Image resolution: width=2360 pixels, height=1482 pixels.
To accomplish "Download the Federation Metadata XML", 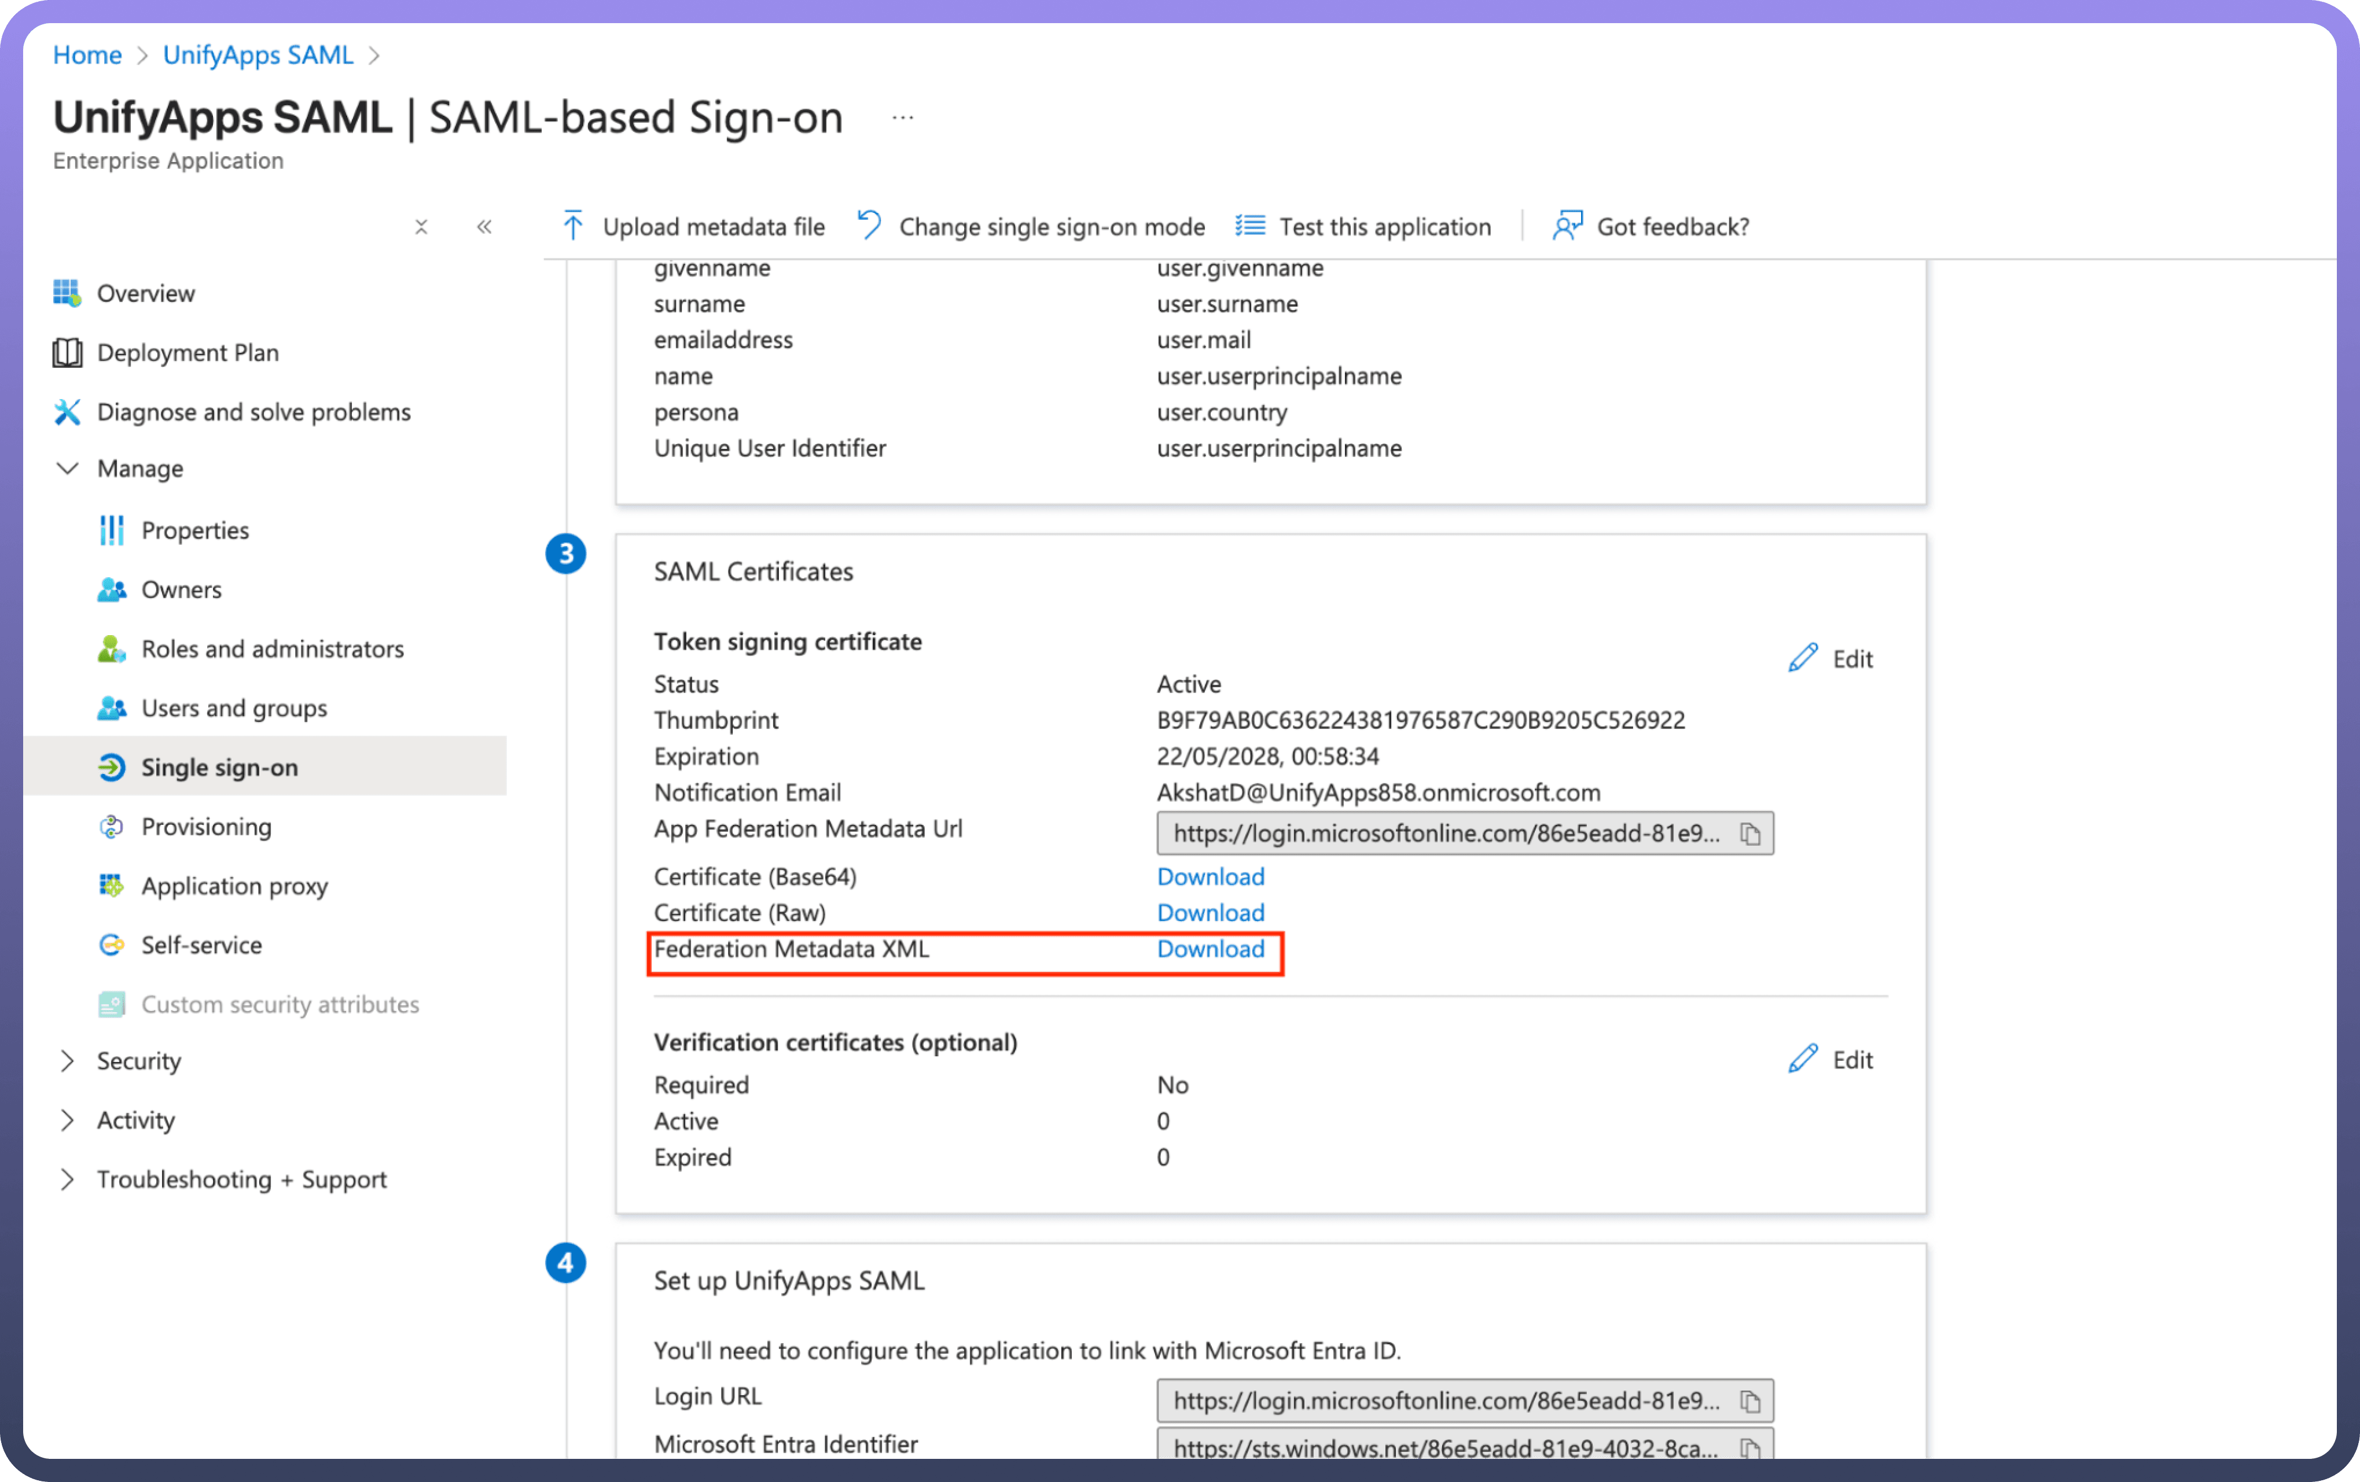I will click(x=1210, y=949).
